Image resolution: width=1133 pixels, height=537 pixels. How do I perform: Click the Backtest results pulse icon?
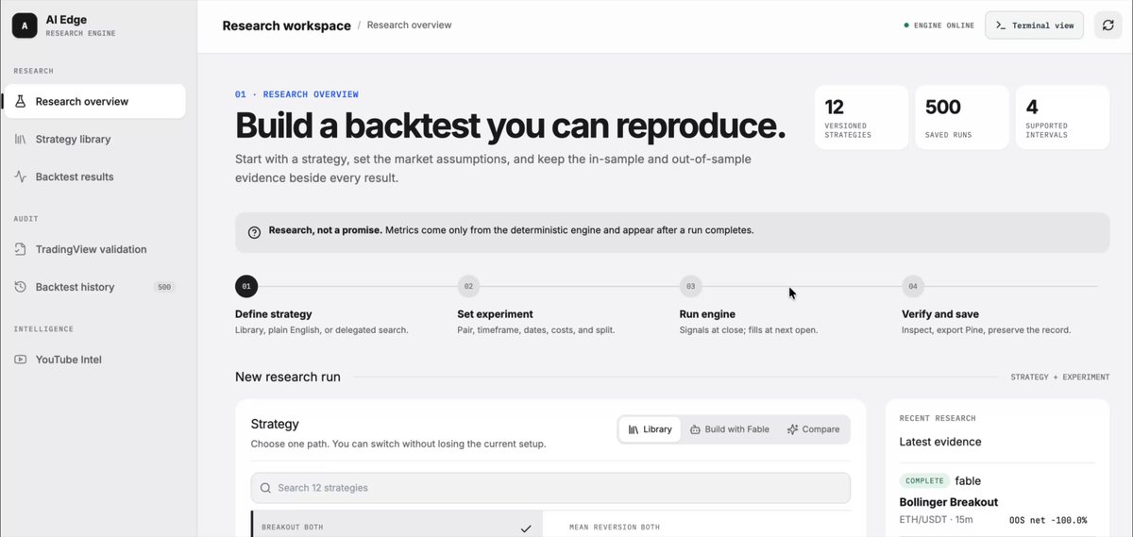(20, 177)
